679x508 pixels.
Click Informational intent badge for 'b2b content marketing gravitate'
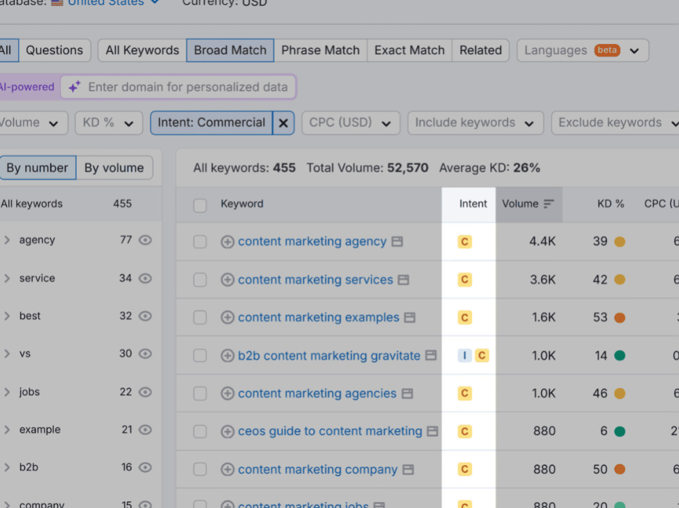pyautogui.click(x=464, y=355)
